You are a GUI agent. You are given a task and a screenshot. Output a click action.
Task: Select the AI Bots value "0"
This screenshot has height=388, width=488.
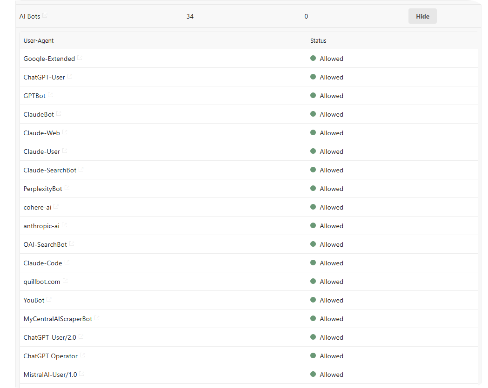(306, 16)
